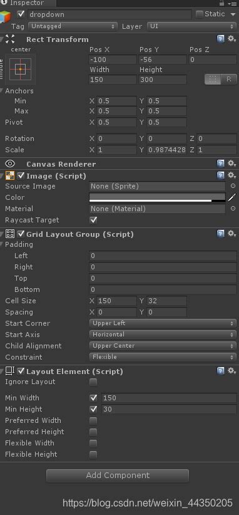Toggle the Static checkbox
The image size is (239, 515).
199,14
